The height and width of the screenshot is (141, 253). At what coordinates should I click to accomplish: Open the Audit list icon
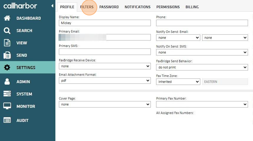pos(7,120)
